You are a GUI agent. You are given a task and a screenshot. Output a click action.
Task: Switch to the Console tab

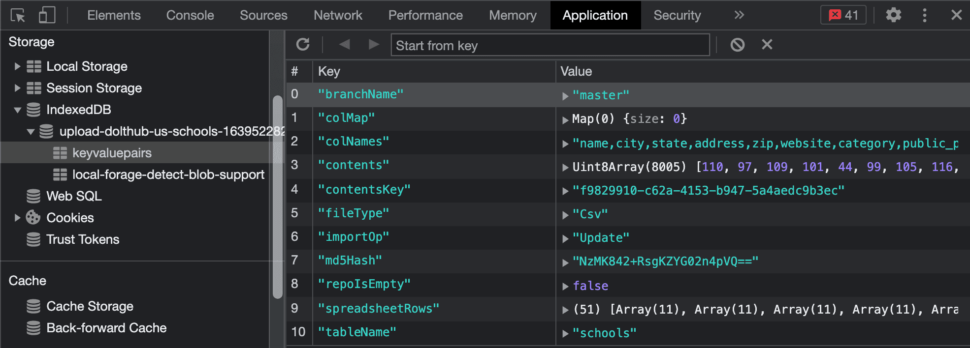point(190,15)
